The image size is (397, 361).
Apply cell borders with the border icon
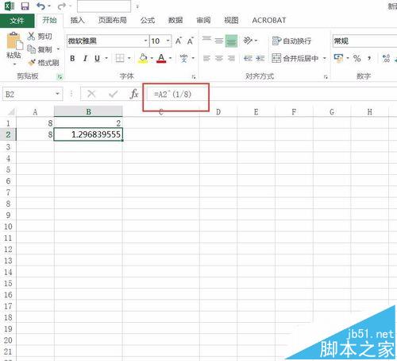(120, 58)
